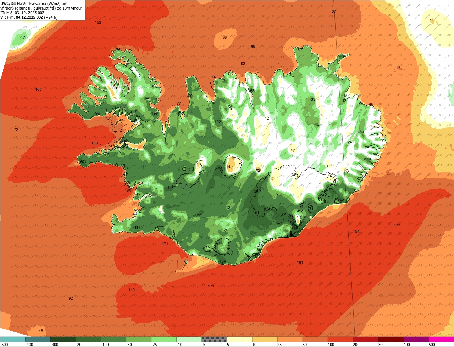Image resolution: width=454 pixels, height=347 pixels.
Task: Click the map value 67
Action: (x=334, y=11)
